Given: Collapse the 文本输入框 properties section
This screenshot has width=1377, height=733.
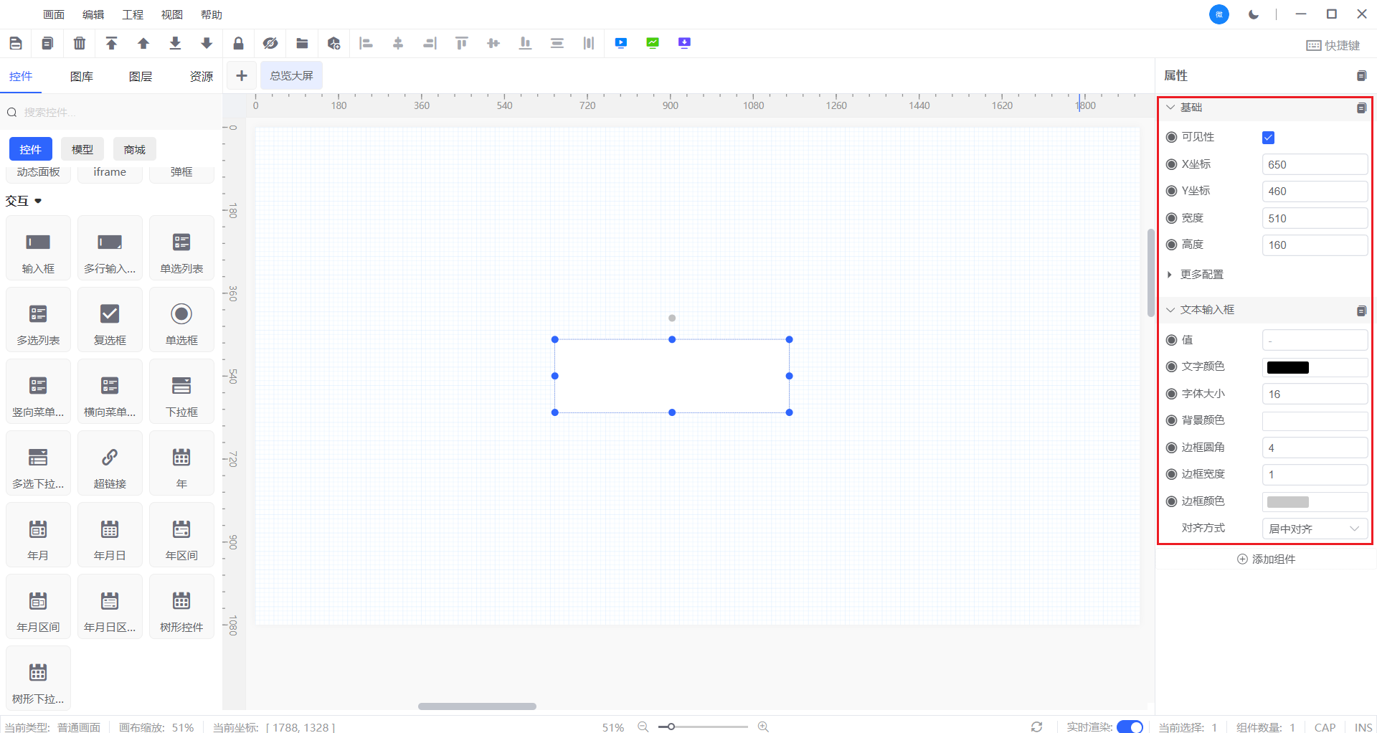Looking at the screenshot, I should pos(1170,310).
